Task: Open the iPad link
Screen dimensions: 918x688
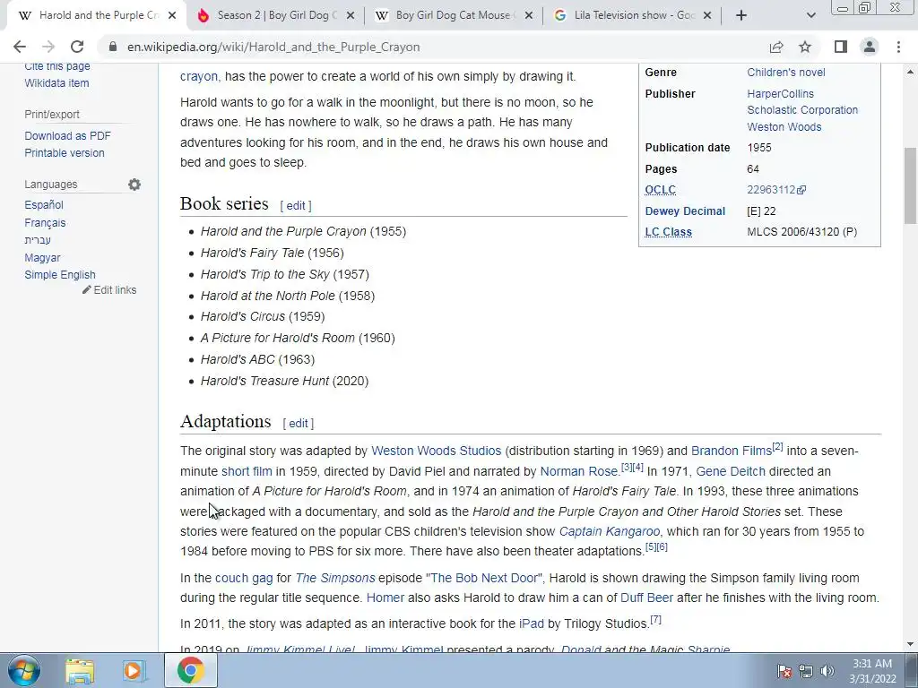Action: coord(532,624)
